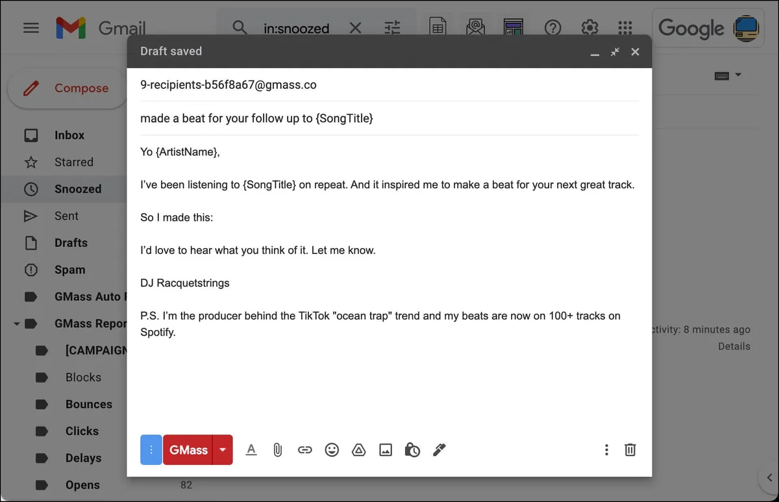Insert an emoji

pyautogui.click(x=332, y=449)
